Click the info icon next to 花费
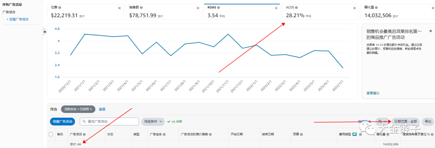Viewport: 435px width, 148px height. coord(60,8)
